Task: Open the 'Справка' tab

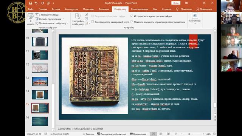Action: pyautogui.click(x=166, y=9)
